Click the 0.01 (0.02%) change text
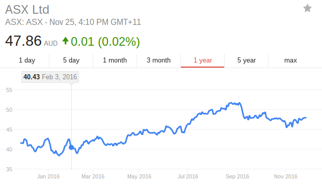 coord(105,42)
